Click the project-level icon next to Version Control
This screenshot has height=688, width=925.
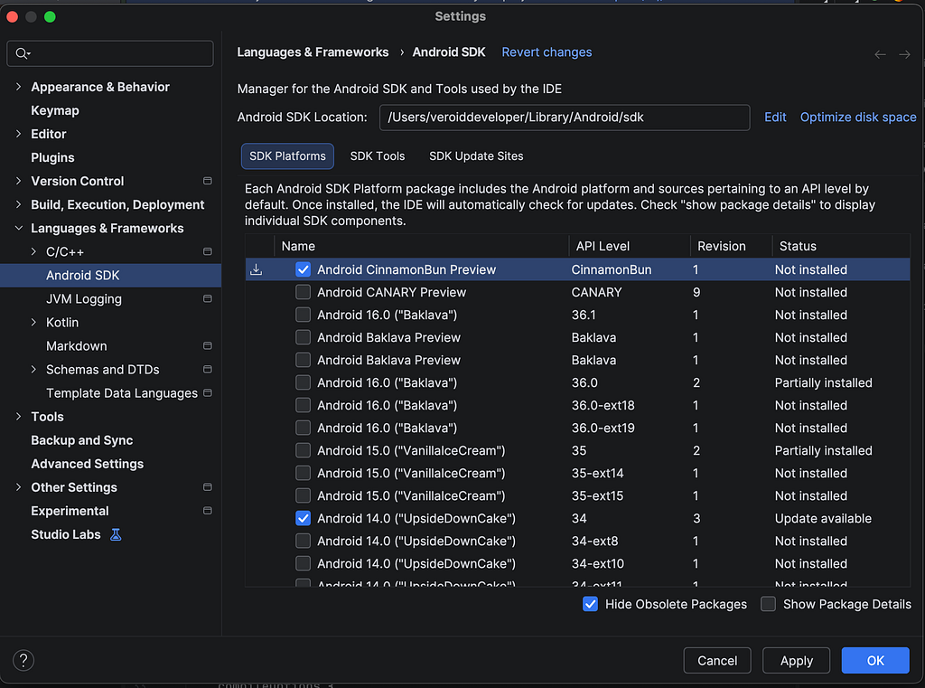[208, 181]
